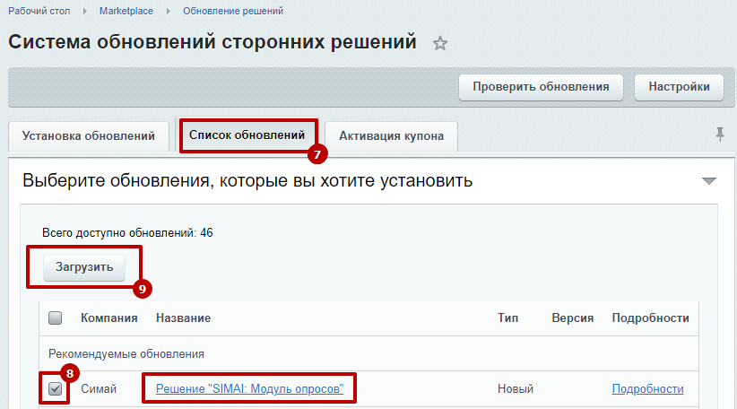Click the Название column header
Screen dimensions: 737x409
[183, 318]
